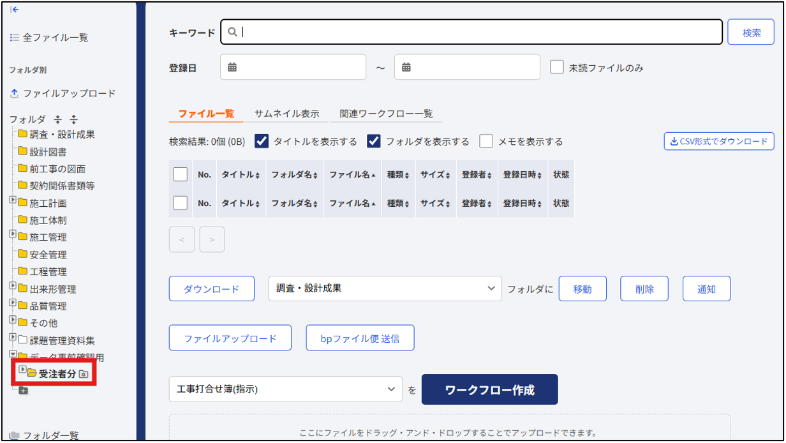Viewport: 786px width, 443px height.
Task: Collapse the sidebar with the arrow icon
Action: tap(15, 9)
